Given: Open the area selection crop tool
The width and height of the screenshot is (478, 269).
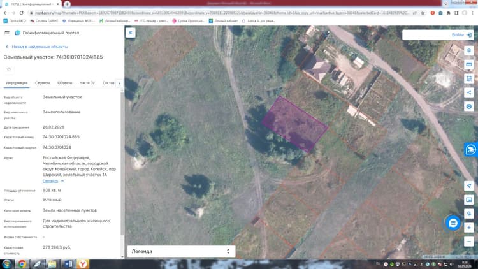Looking at the screenshot, I should point(469,78).
